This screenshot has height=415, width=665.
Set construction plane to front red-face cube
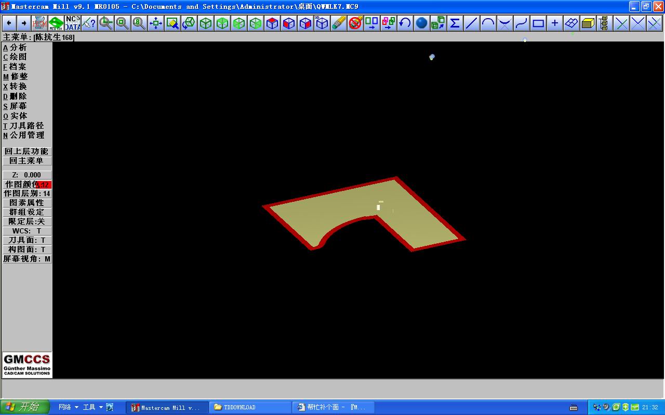pos(289,23)
